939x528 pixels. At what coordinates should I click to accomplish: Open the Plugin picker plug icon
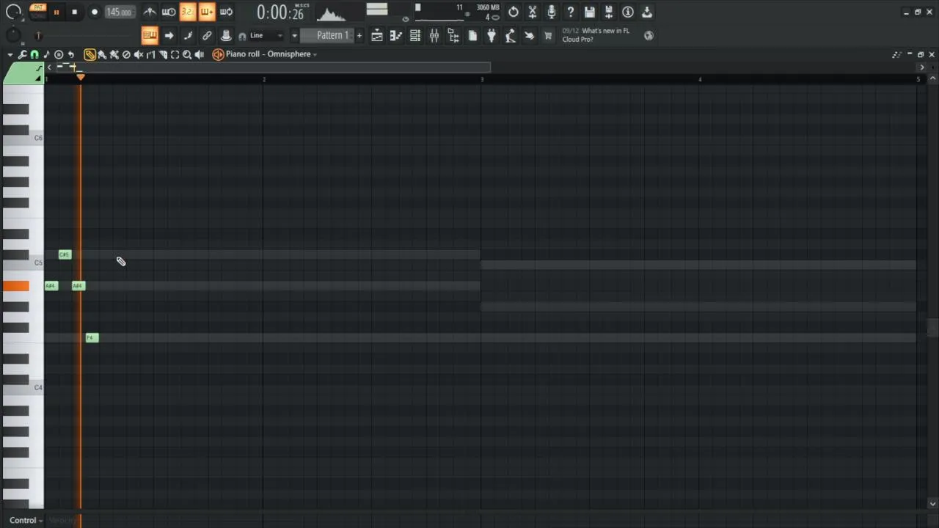click(x=492, y=35)
